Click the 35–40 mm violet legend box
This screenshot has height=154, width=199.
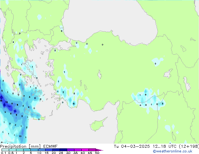(x=78, y=150)
